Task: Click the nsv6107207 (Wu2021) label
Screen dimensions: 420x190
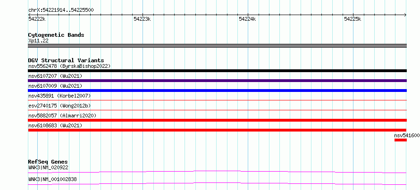Action: click(x=55, y=76)
